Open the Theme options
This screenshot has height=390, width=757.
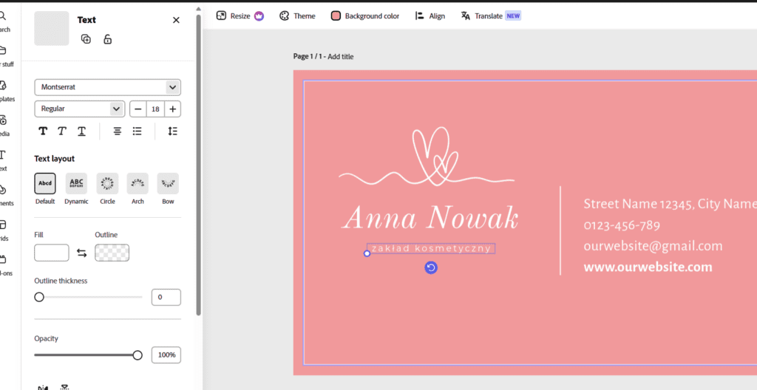click(297, 16)
